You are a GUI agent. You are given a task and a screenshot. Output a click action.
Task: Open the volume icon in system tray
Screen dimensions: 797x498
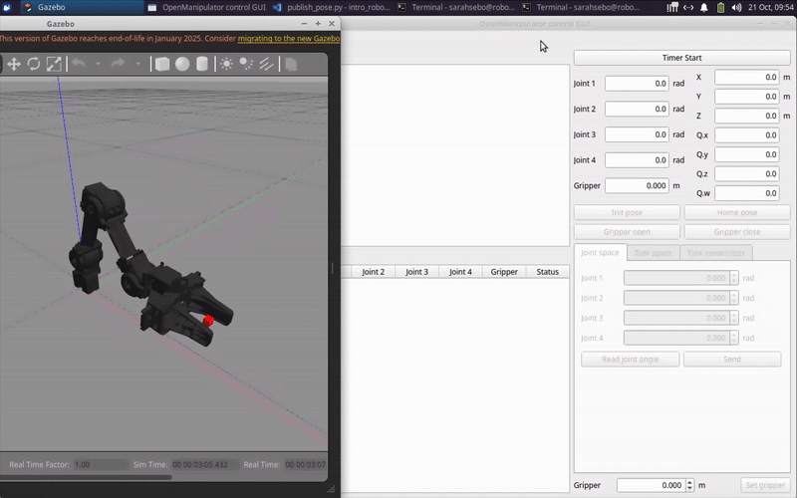point(736,7)
